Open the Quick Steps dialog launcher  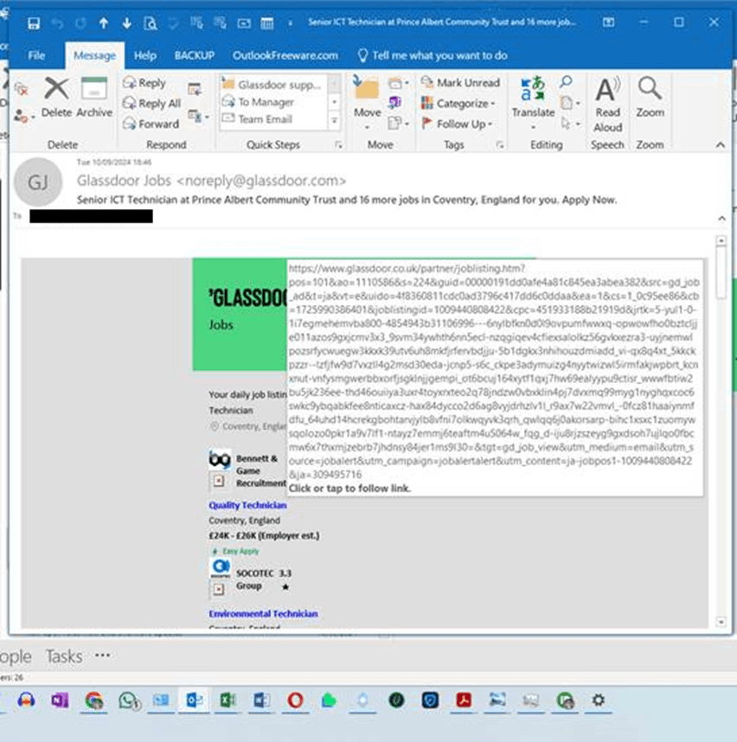click(338, 144)
